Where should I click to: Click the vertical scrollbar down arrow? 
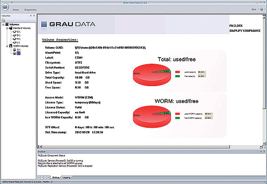[x=264, y=143]
